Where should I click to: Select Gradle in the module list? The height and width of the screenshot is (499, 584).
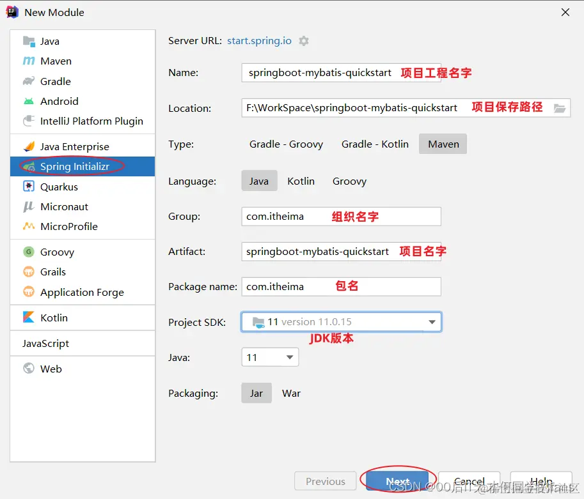pos(83,81)
